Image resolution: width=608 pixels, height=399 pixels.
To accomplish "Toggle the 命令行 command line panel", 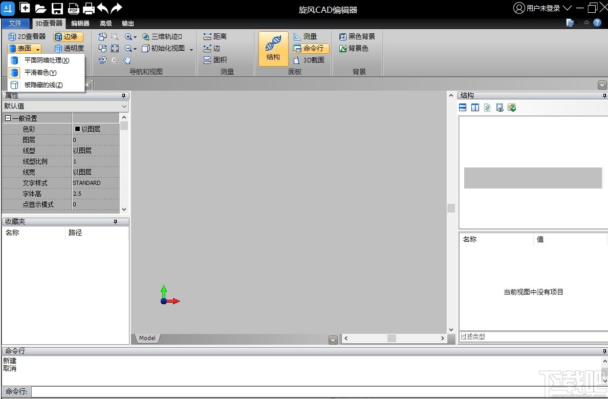I will coord(311,49).
